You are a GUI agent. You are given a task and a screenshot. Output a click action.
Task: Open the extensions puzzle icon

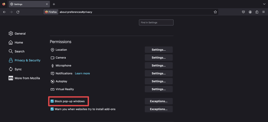click(257, 12)
